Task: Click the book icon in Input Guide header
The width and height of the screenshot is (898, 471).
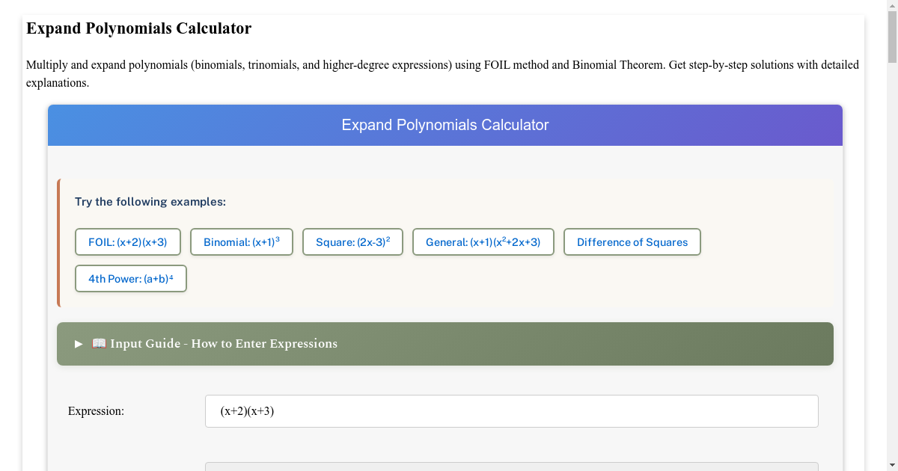Action: (x=99, y=343)
